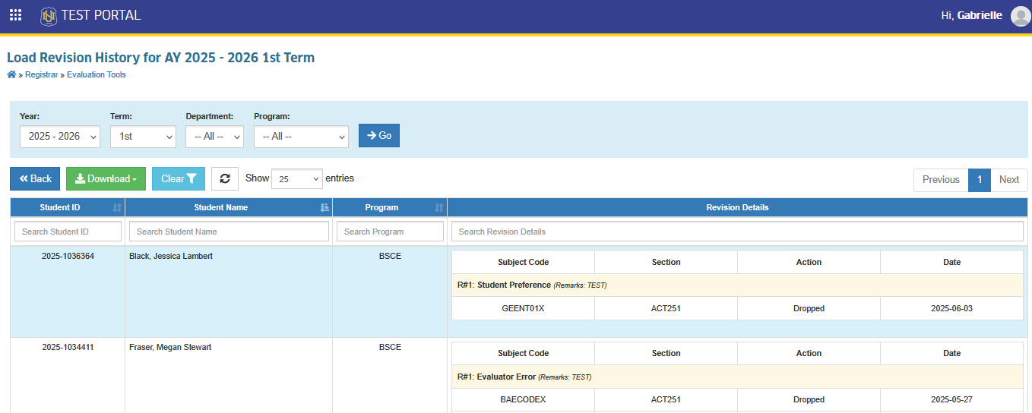Click BSCE in Jessica Black's row

click(x=390, y=256)
